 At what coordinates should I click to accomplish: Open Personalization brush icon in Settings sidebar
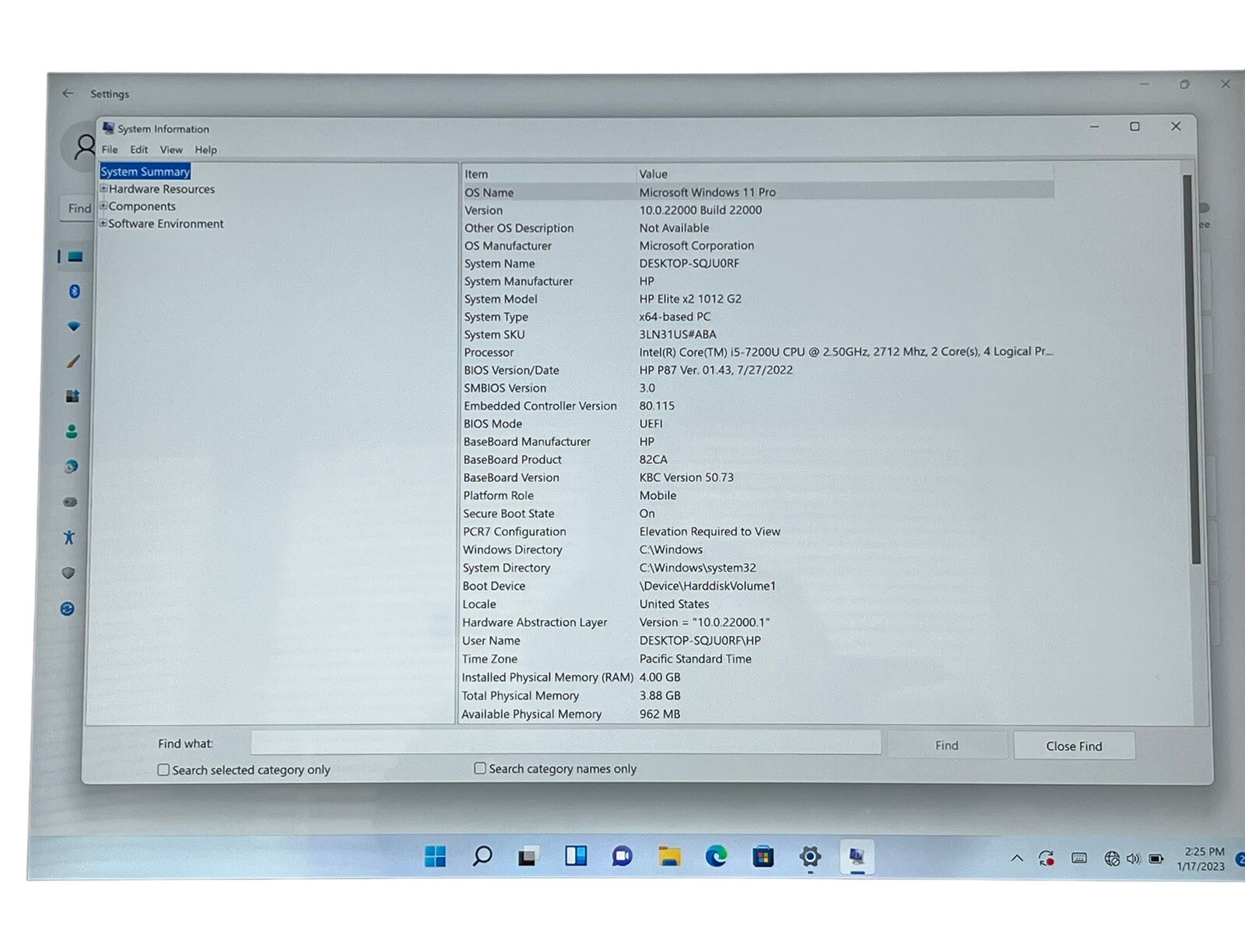(x=73, y=361)
